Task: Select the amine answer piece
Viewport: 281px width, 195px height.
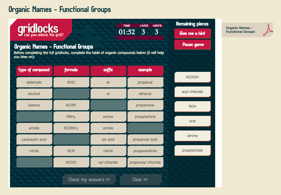Action: tap(192, 136)
